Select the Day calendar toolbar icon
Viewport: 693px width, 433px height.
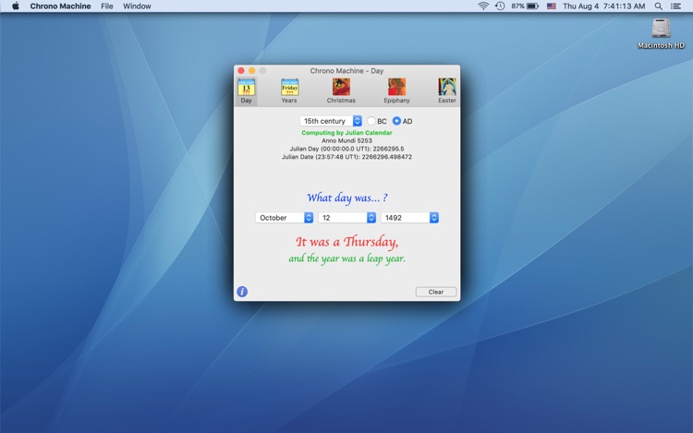coord(246,89)
